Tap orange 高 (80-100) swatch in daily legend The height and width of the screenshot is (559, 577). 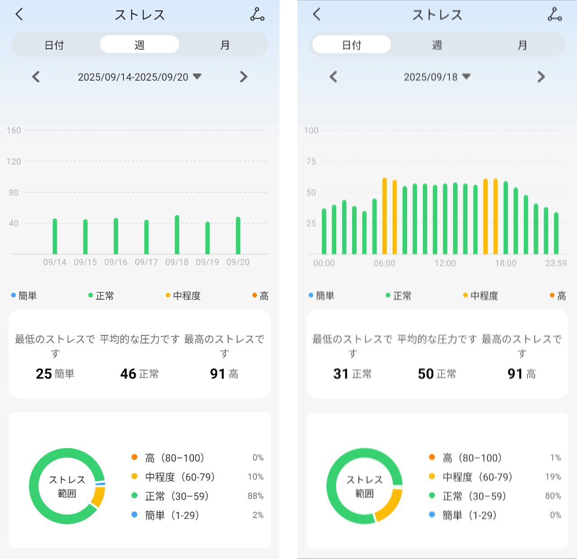pyautogui.click(x=432, y=458)
